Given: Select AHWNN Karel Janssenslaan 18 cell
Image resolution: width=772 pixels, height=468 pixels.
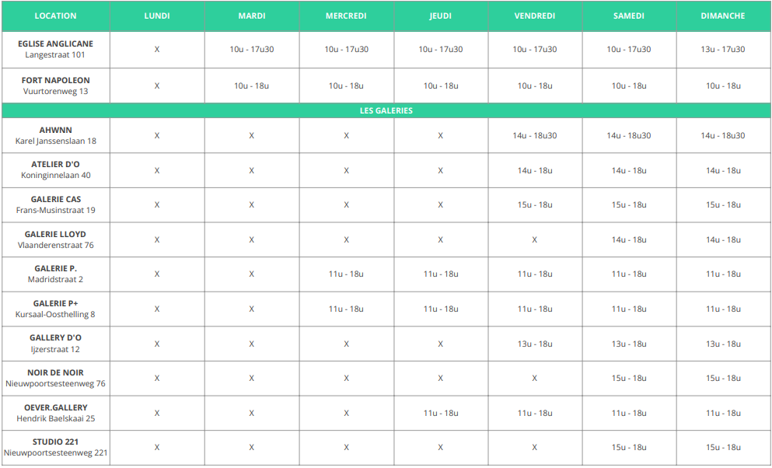Looking at the screenshot, I should coord(56,136).
